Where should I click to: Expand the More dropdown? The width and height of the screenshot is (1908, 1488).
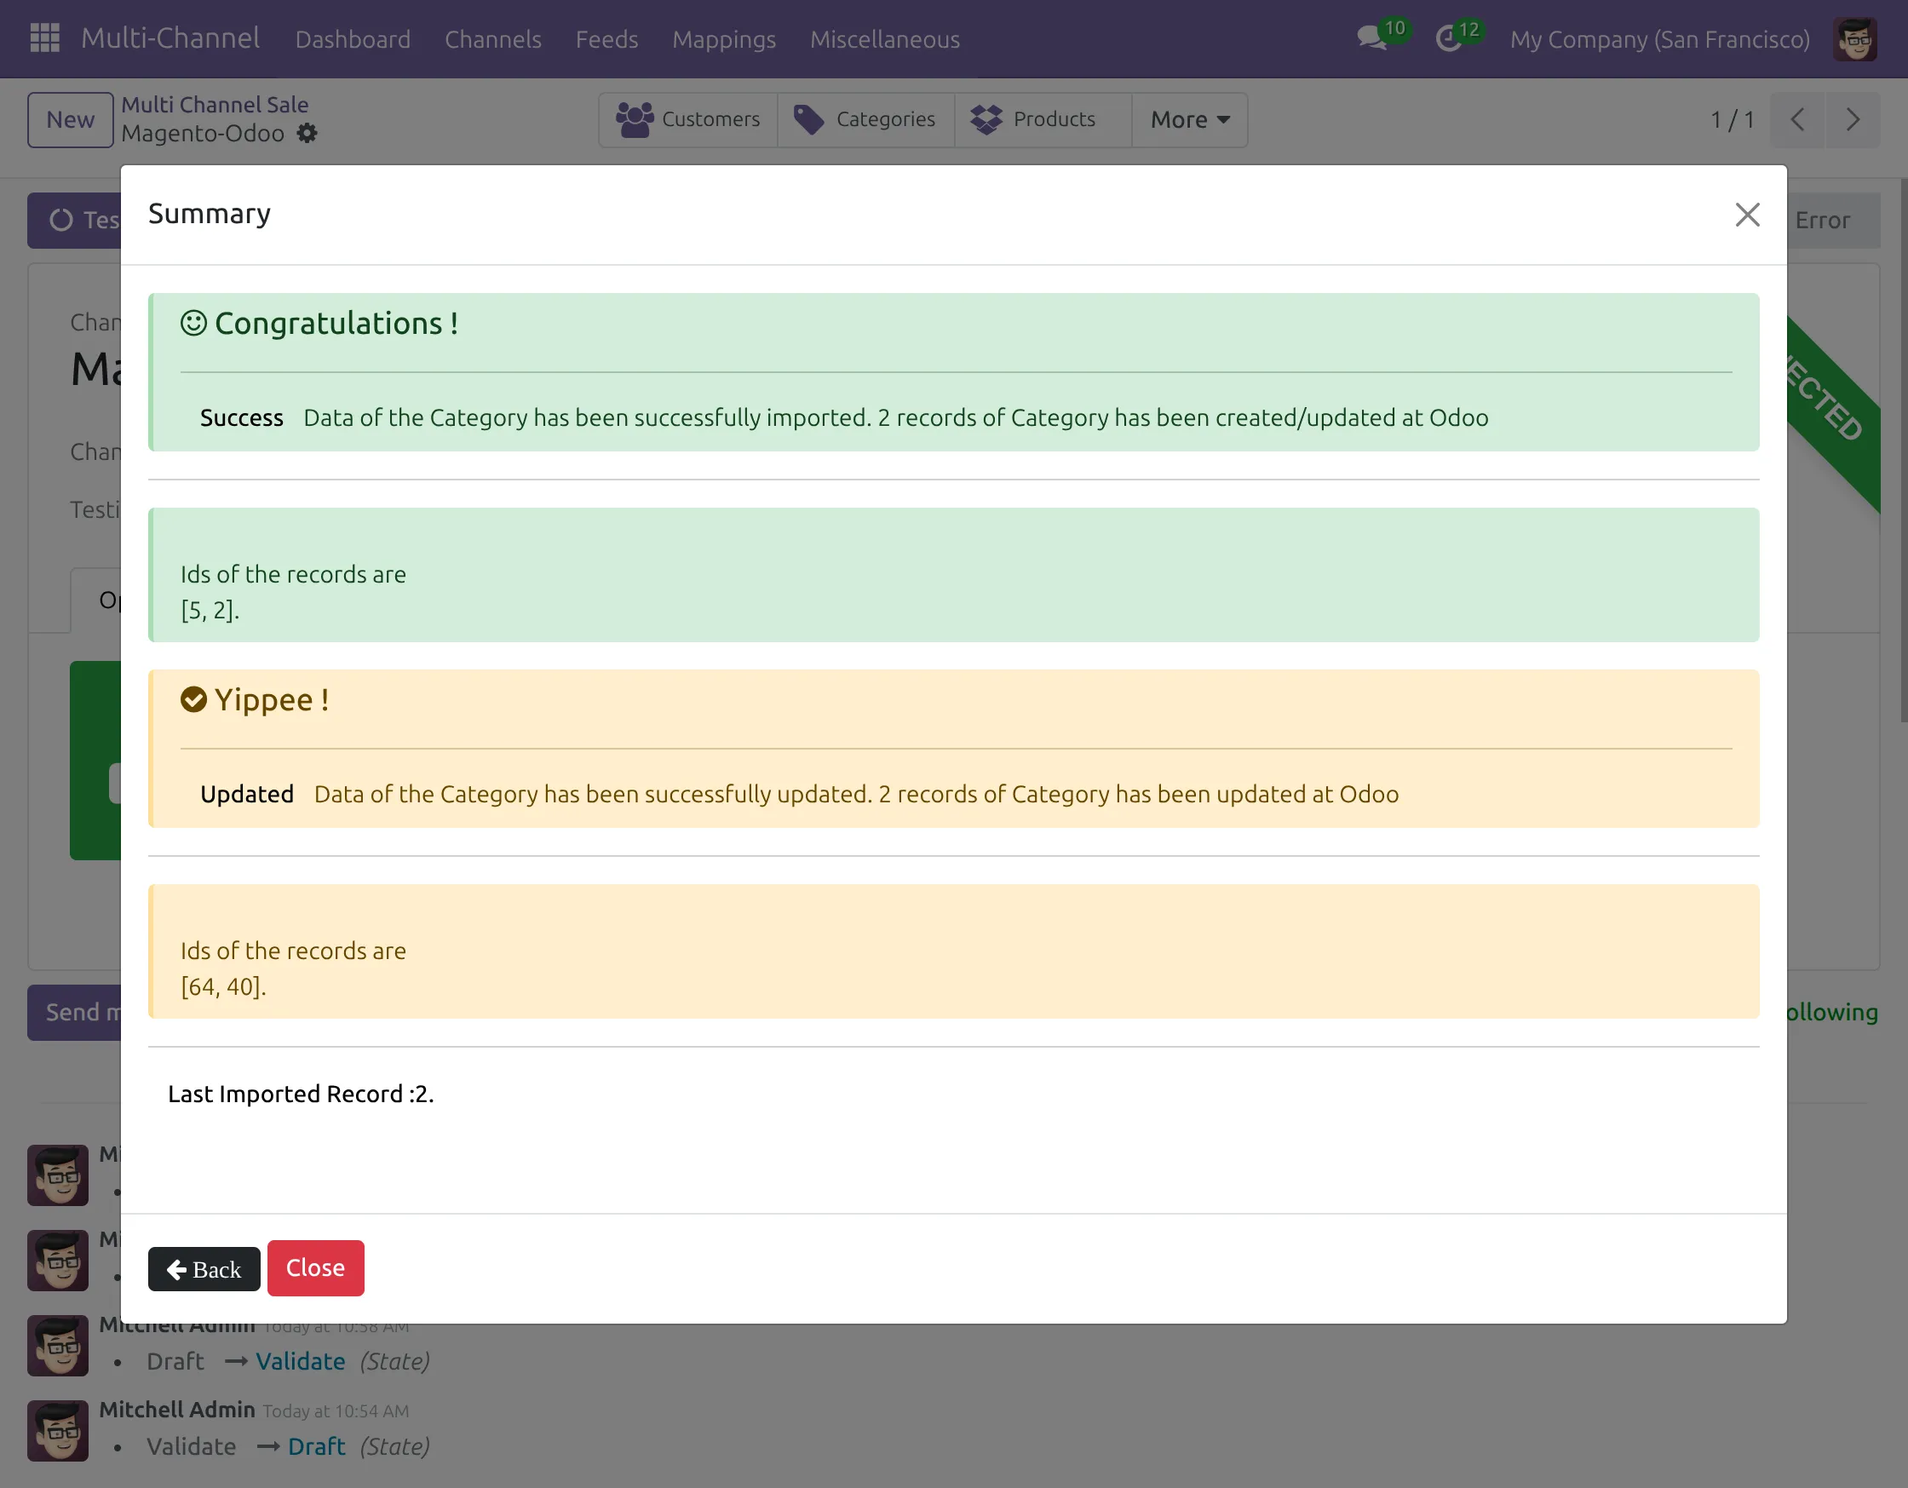coord(1189,120)
